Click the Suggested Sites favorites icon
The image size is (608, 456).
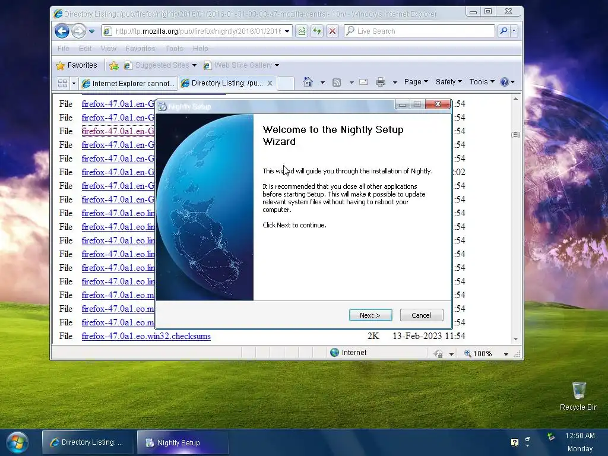click(x=128, y=65)
